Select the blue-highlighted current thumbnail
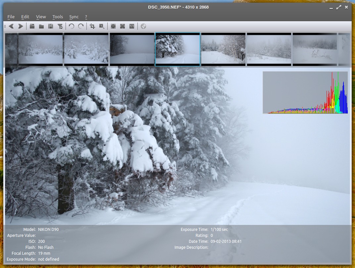Viewport: 355px width, 268px height. tap(178, 49)
